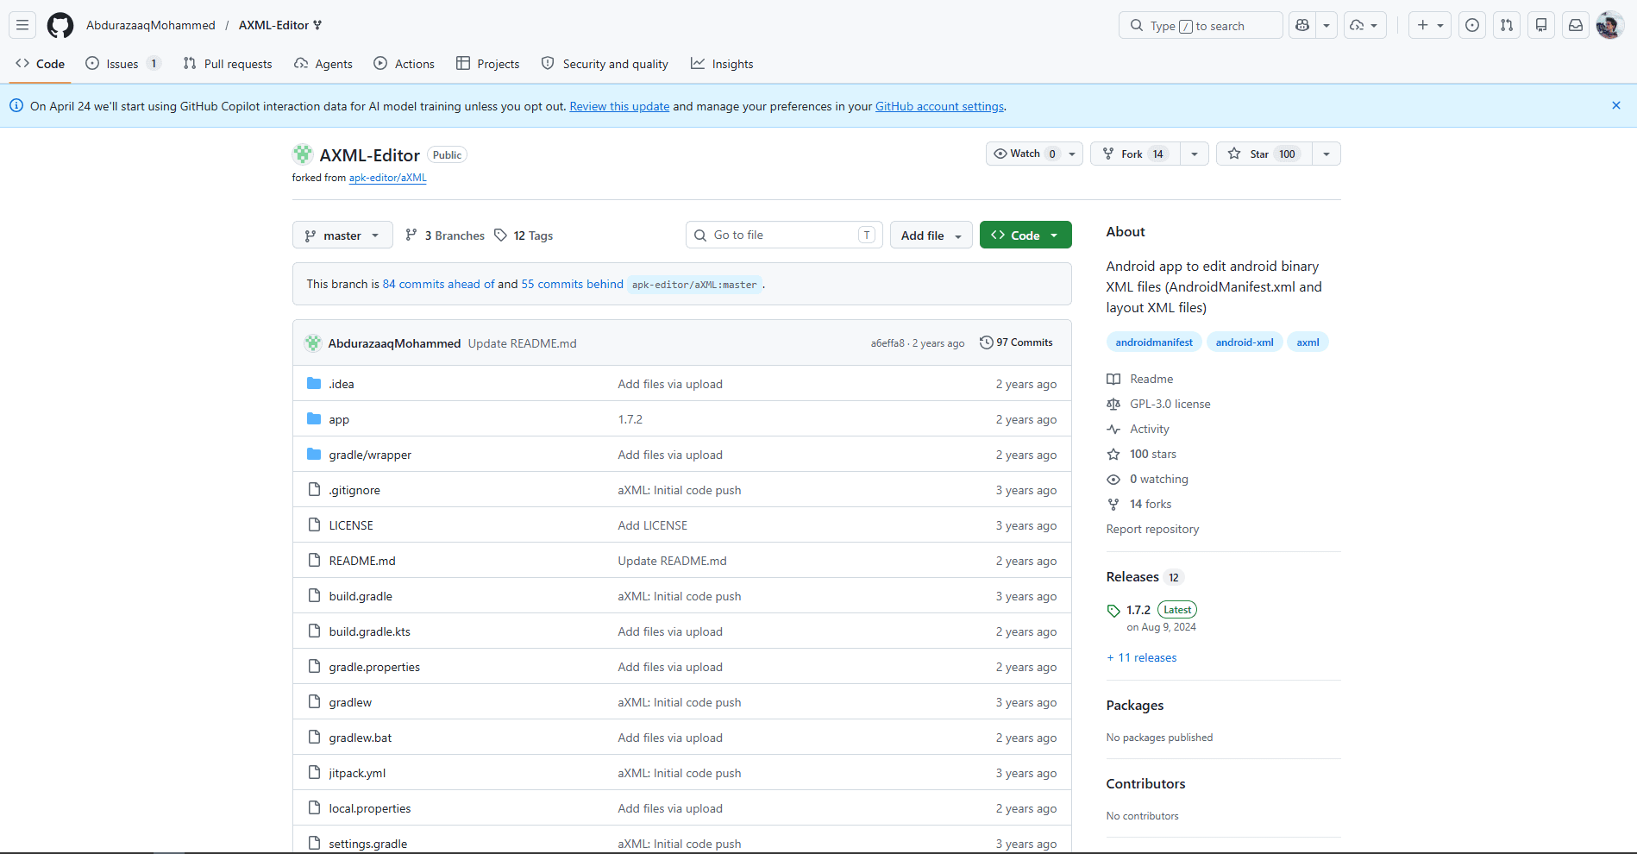This screenshot has width=1637, height=854.
Task: Click the AXML-Editor repository avatar icon
Action: pyautogui.click(x=303, y=154)
